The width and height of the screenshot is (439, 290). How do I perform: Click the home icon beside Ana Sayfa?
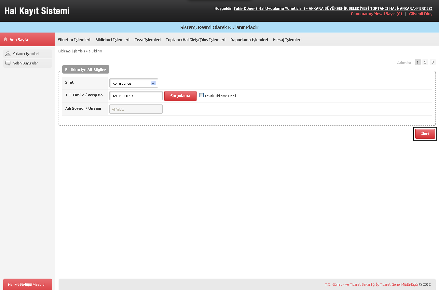coord(6,39)
